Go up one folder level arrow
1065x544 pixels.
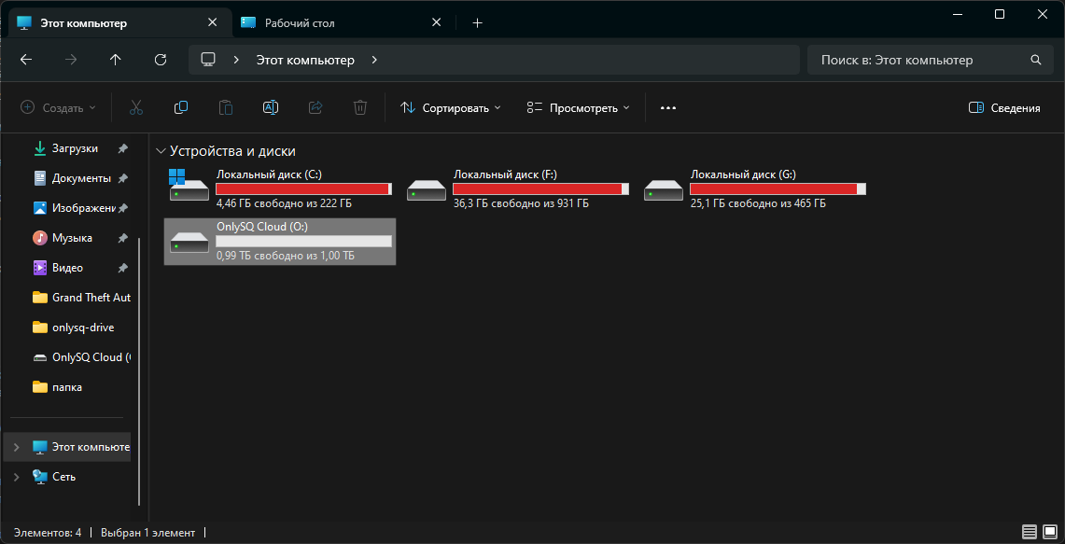[116, 60]
